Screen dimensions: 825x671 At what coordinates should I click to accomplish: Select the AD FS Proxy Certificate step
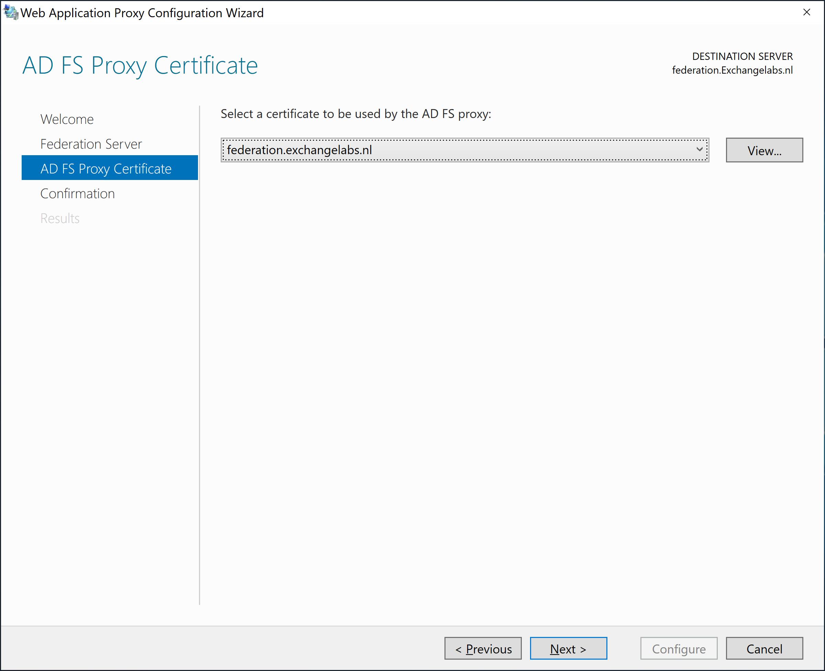[106, 169]
